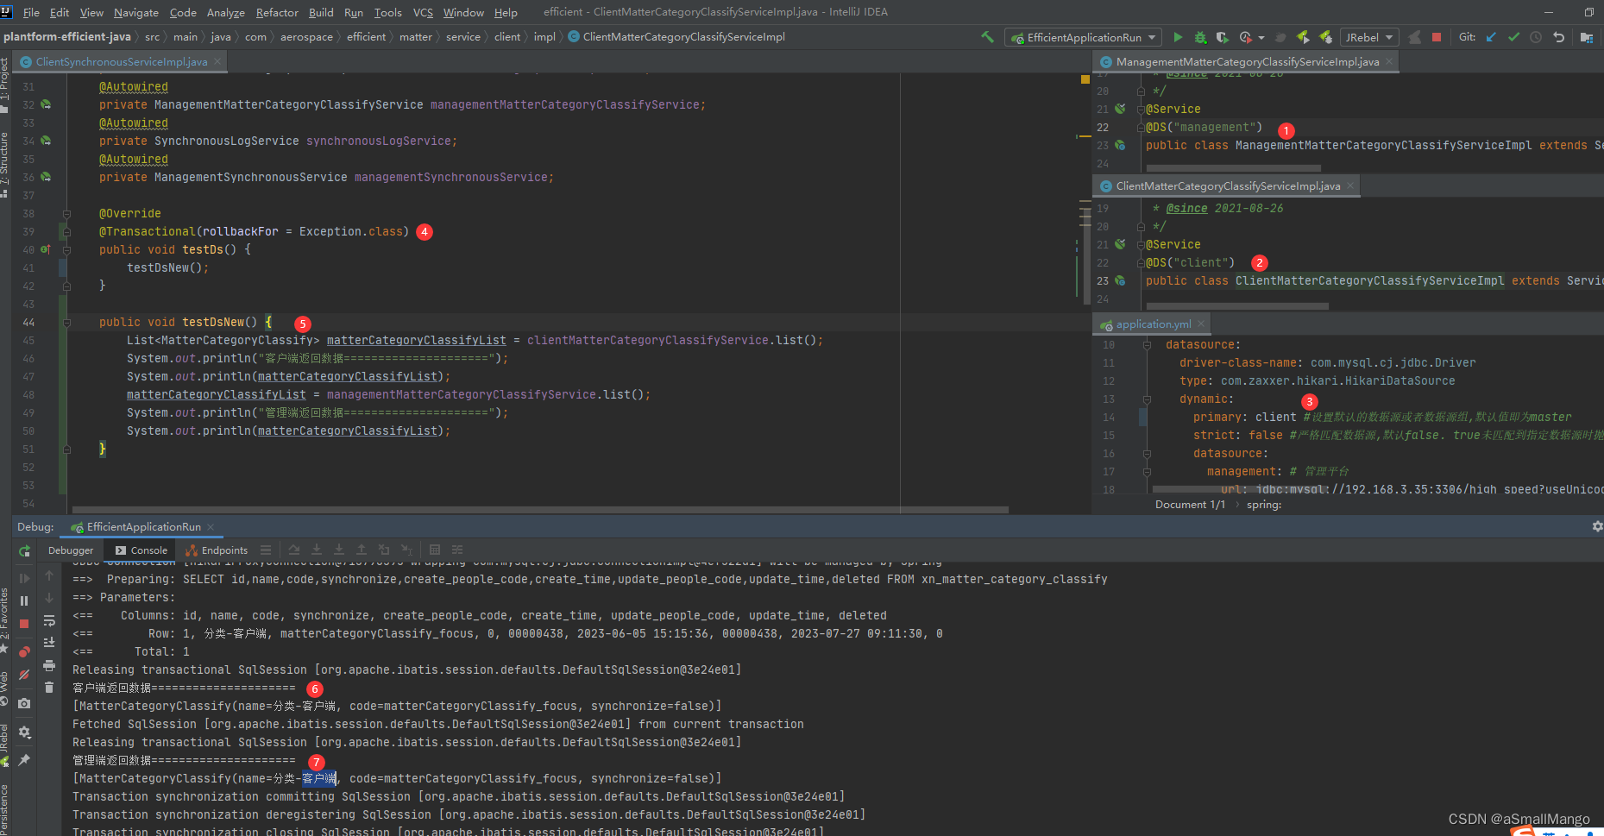Select ManagementMatterCategoryClassifyServiceImpl.java tab
The width and height of the screenshot is (1604, 836).
click(x=1247, y=62)
